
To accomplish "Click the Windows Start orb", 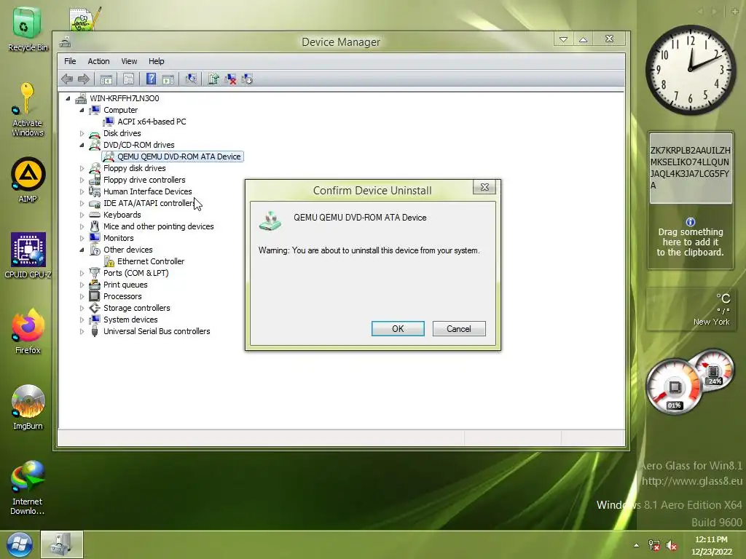I will point(20,544).
